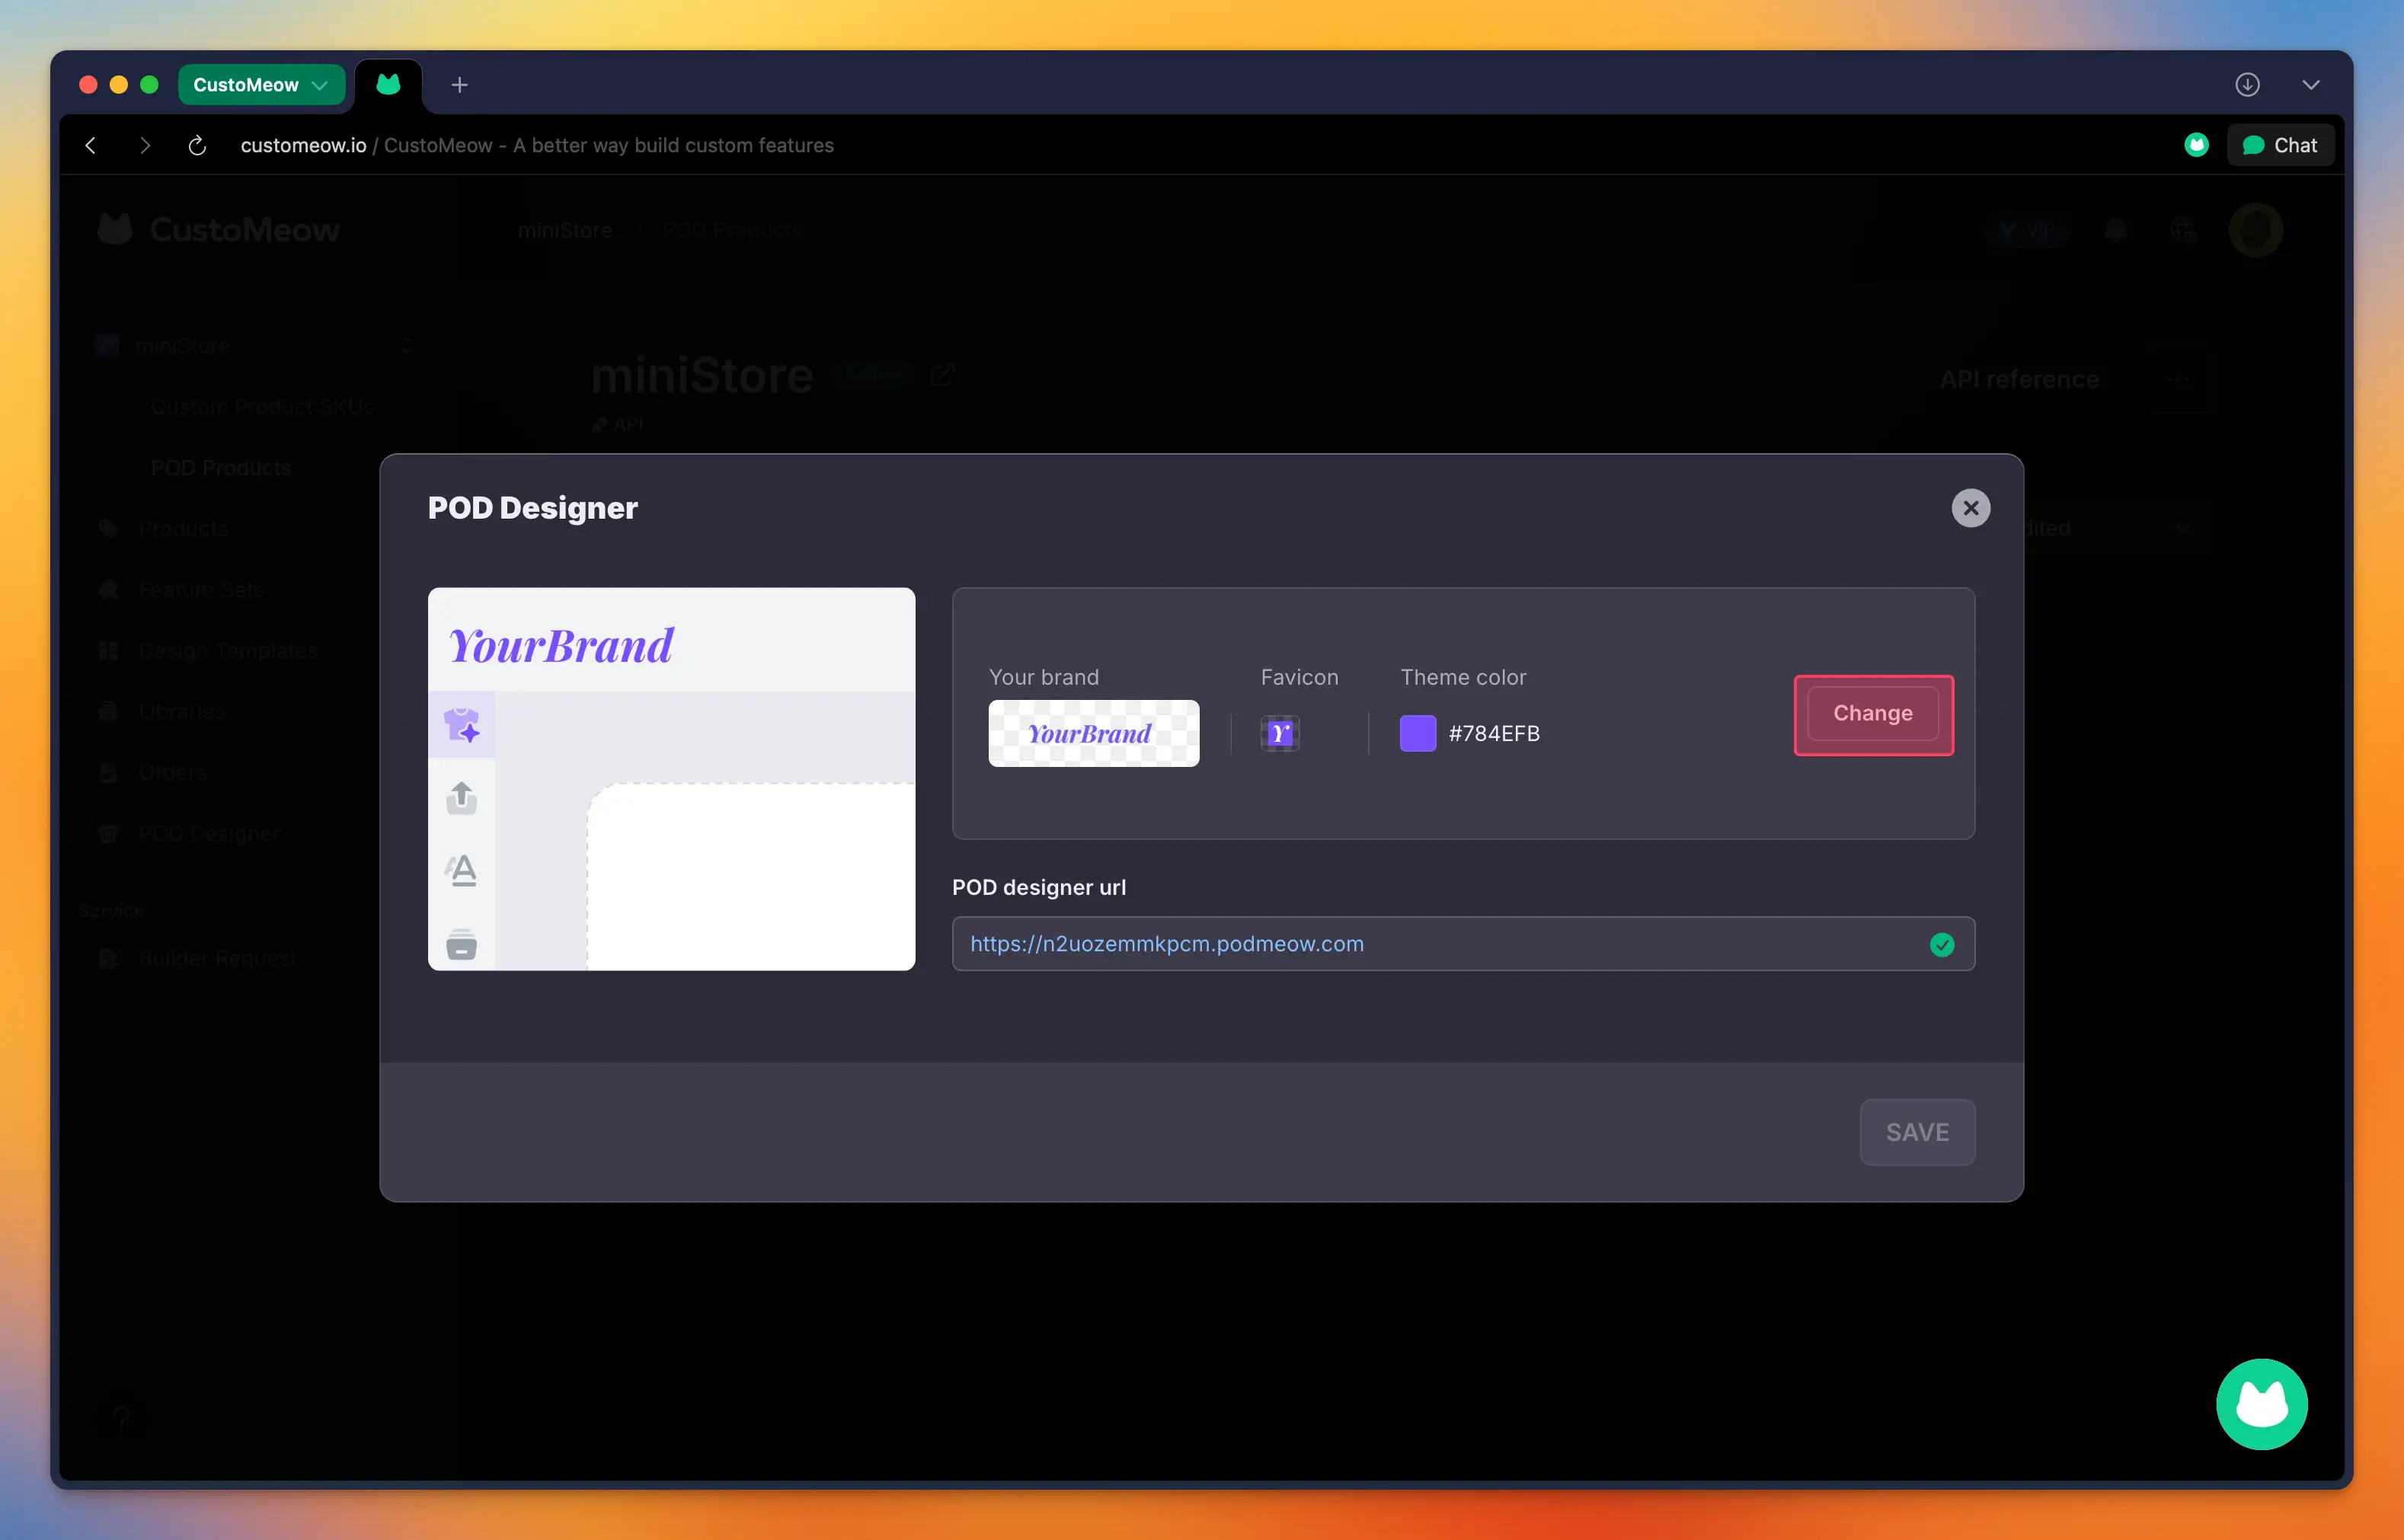This screenshot has height=1540, width=2404.
Task: Open the miniStore external link icon
Action: (x=942, y=374)
